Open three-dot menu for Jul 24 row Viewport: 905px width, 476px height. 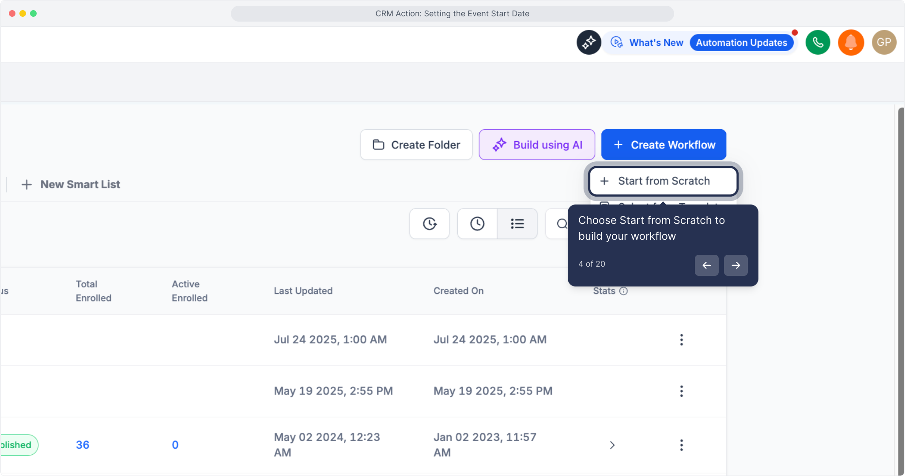coord(681,339)
